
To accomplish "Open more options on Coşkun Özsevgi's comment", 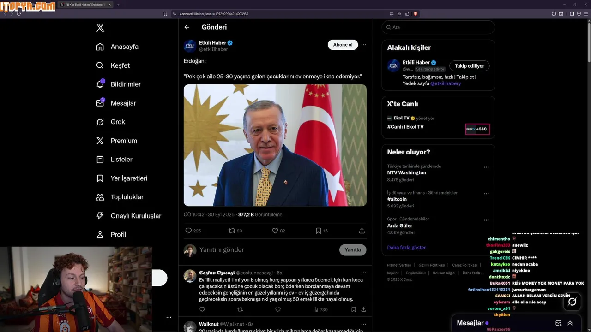I will 363,273.
